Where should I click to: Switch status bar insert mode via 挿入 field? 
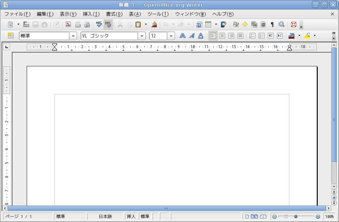130,216
